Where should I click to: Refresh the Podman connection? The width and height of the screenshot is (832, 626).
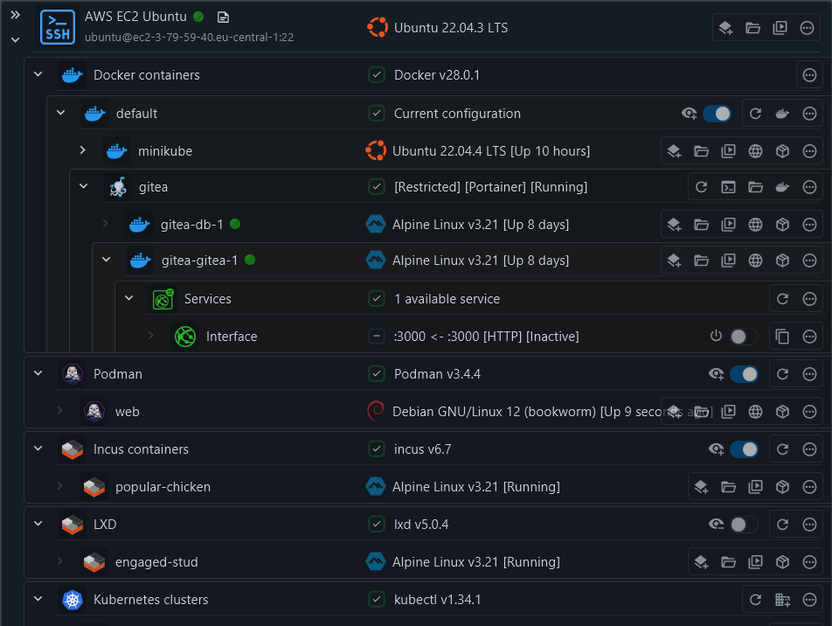pyautogui.click(x=782, y=373)
